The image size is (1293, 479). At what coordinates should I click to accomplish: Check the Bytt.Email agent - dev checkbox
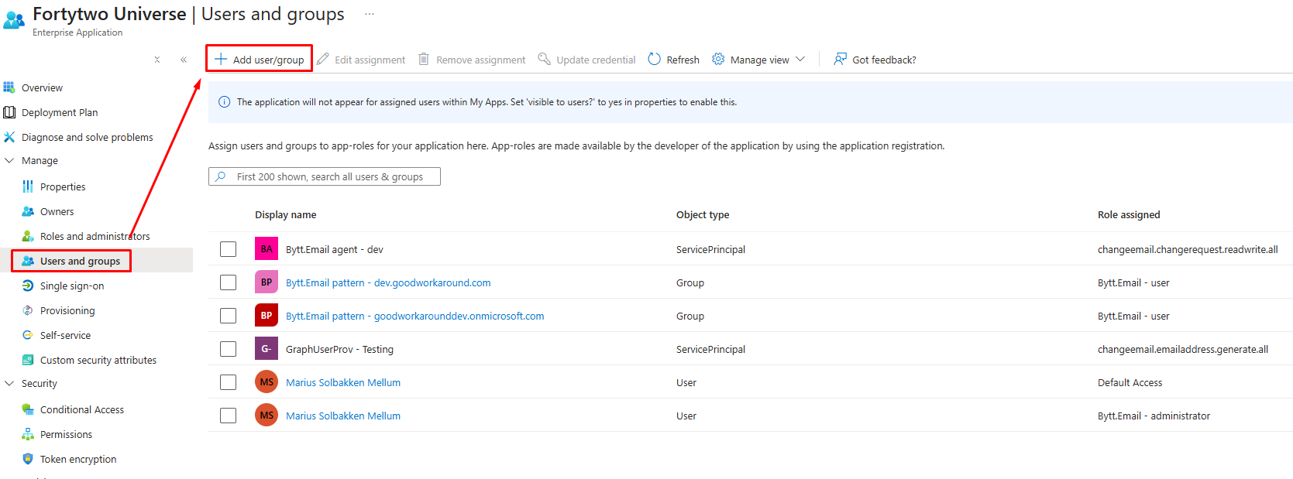(x=228, y=249)
